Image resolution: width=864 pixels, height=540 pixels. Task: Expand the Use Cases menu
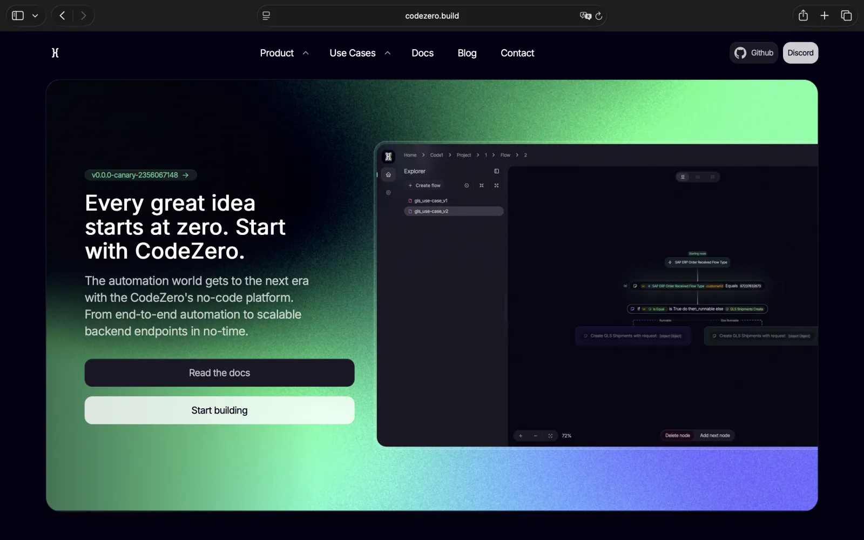click(x=360, y=53)
